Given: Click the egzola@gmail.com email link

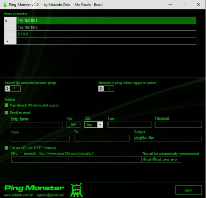Looking at the screenshot, I should coord(50,195).
